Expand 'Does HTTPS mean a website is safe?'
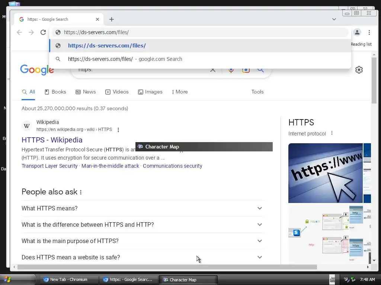 pos(143,257)
